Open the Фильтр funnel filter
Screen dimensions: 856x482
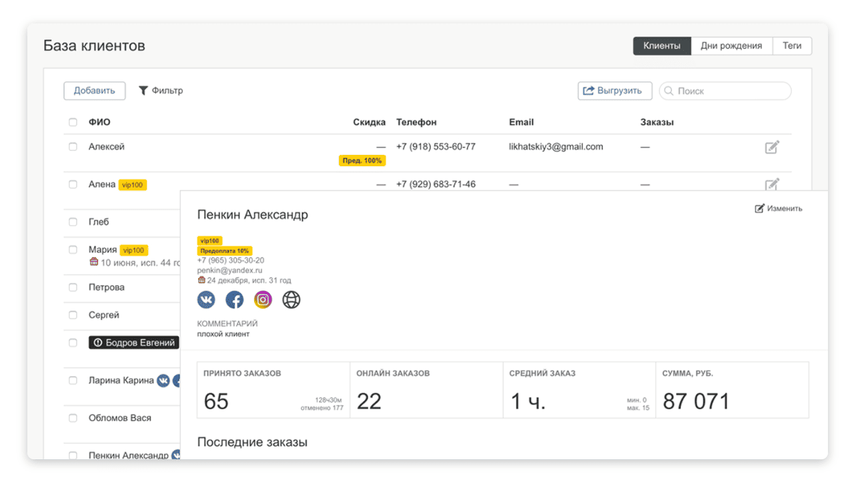(x=160, y=91)
